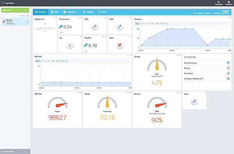Open settings gear on LED2 widget
Image resolution: width=234 pixels, height=154 pixels.
click(x=130, y=18)
